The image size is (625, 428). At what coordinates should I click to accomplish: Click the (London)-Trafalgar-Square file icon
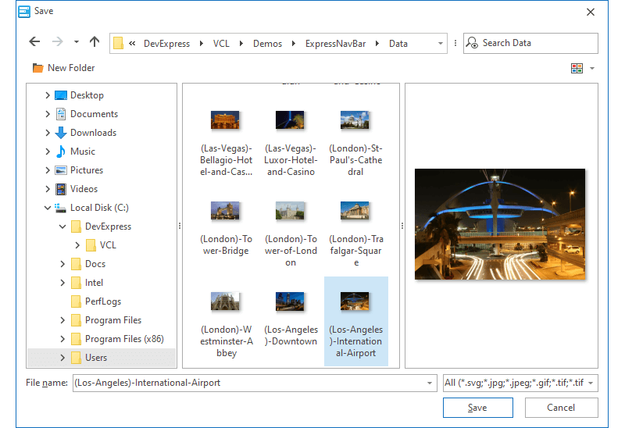[x=355, y=211]
